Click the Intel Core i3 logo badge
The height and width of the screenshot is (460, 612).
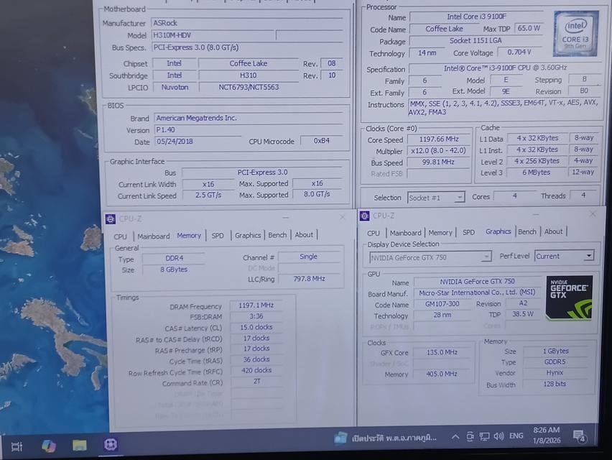[575, 34]
